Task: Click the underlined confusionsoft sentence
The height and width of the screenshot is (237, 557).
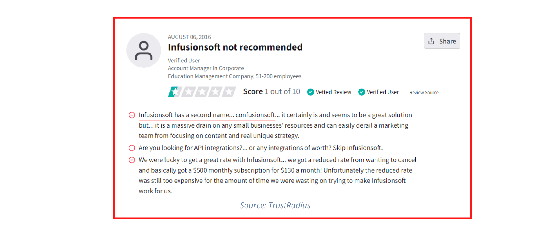Action: coord(207,115)
